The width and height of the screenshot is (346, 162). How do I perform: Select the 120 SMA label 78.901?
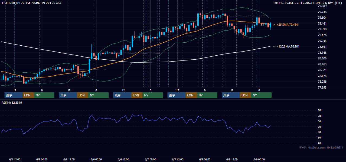point(286,46)
